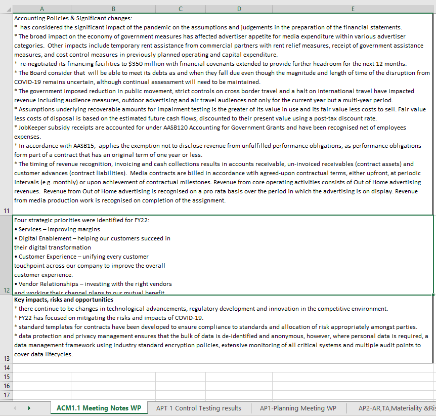Switch to AP1-Planning Meeting WP tab
The image size is (436, 416).
coord(298,408)
